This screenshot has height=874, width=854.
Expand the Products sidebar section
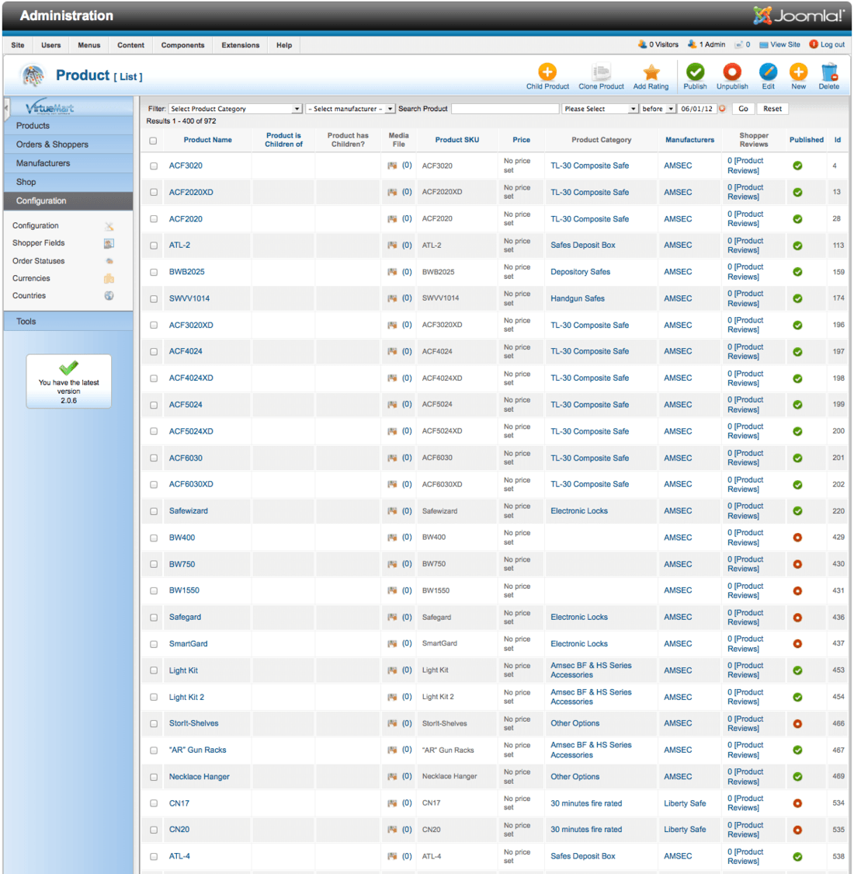coord(68,125)
